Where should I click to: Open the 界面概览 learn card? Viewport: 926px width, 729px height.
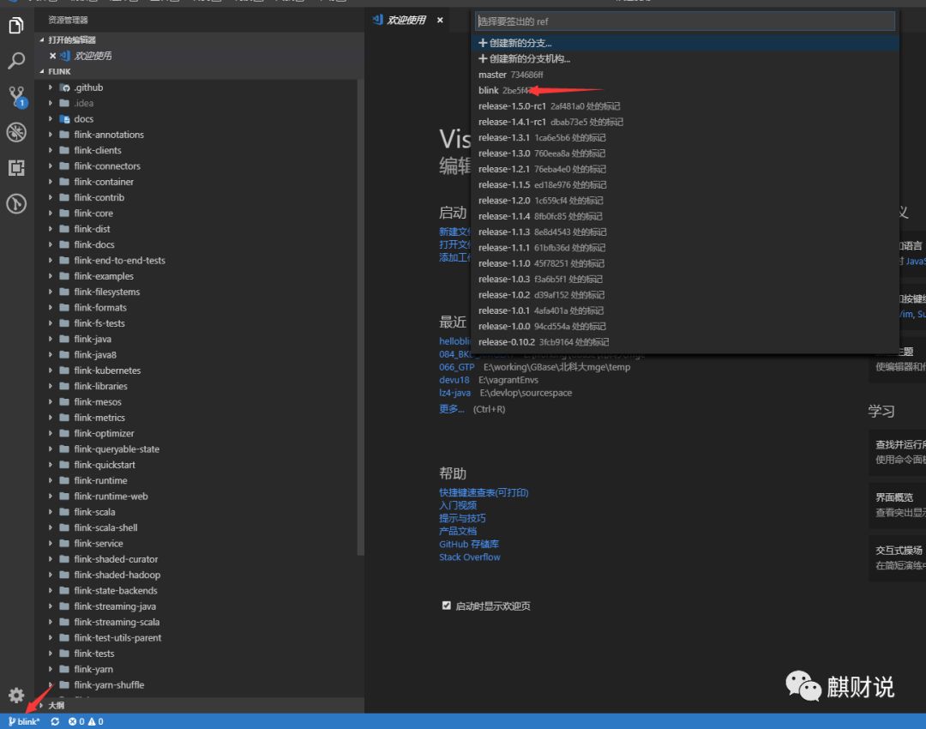point(899,505)
